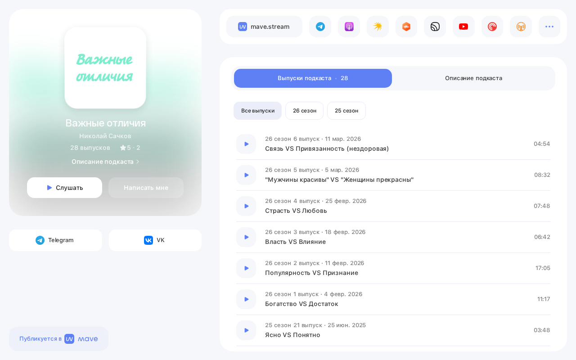Open the Pocket Casts red icon

[x=492, y=27]
